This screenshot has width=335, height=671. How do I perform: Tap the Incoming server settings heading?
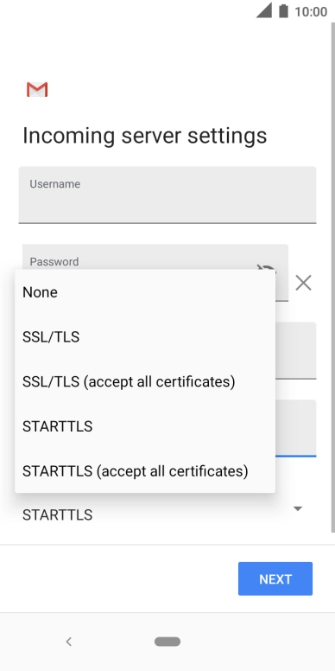[144, 136]
